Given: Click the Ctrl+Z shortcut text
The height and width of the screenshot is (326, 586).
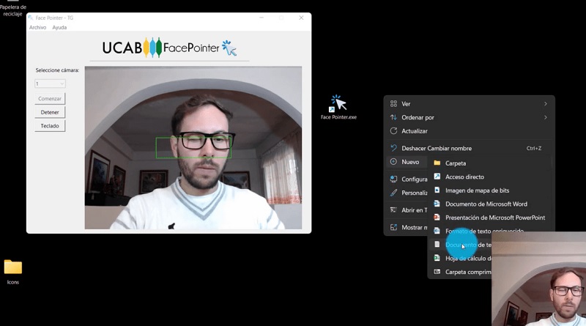Looking at the screenshot, I should (x=534, y=148).
